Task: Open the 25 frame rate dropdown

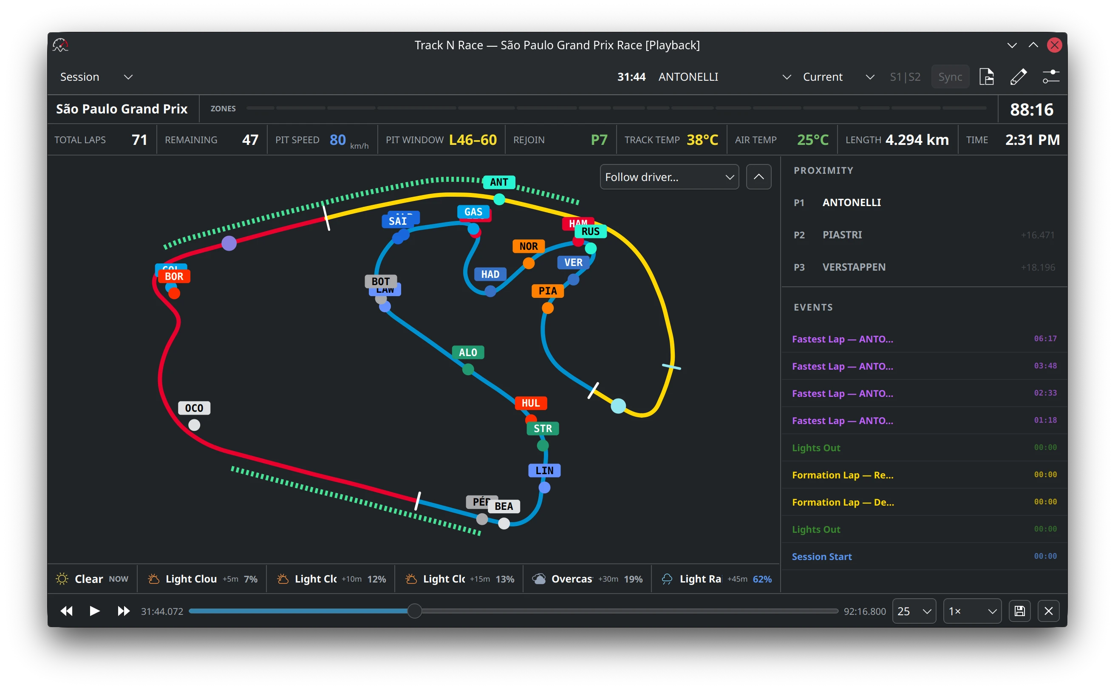Action: pos(914,611)
